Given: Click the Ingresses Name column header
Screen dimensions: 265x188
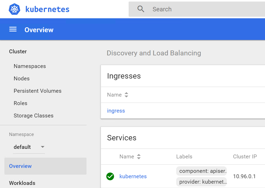Looking at the screenshot, I should point(114,95).
